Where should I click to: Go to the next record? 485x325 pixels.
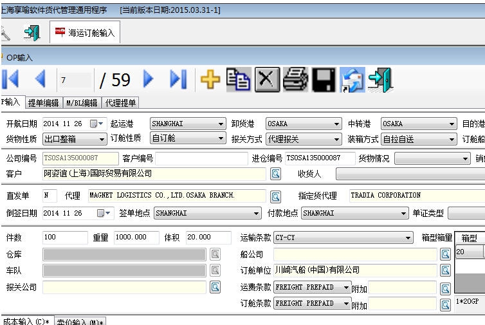click(x=149, y=79)
